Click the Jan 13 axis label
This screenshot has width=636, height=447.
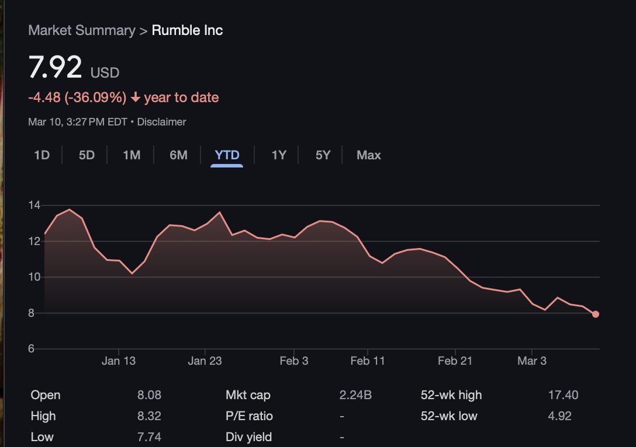click(x=119, y=361)
